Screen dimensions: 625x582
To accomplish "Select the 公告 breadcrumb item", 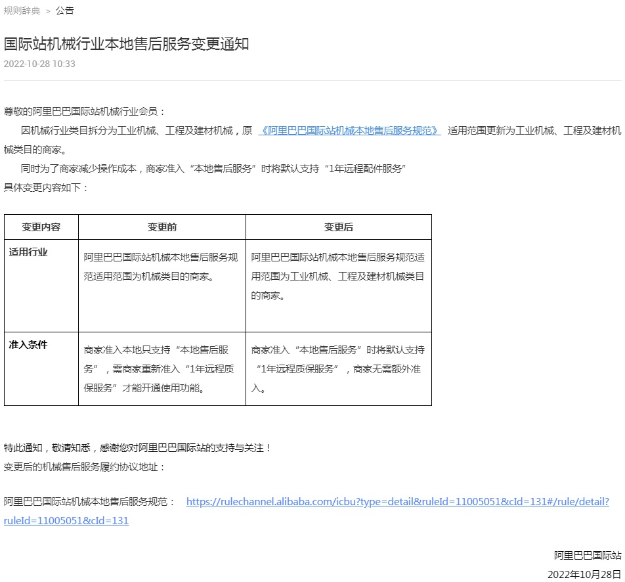I will tap(64, 11).
